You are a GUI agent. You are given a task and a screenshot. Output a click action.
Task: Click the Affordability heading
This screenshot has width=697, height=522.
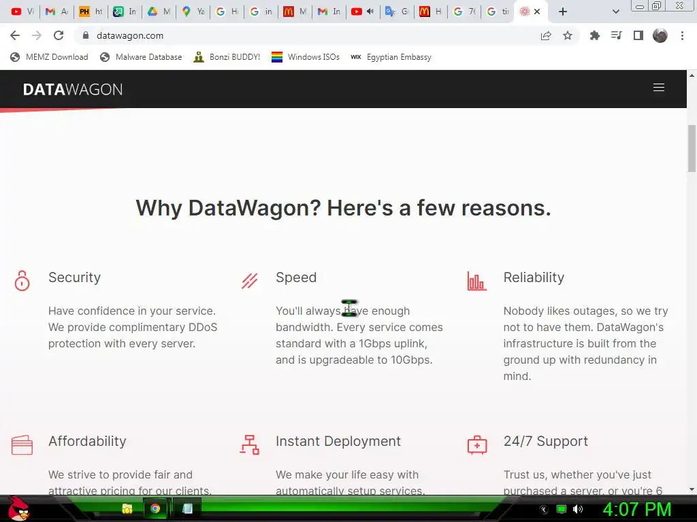point(88,441)
